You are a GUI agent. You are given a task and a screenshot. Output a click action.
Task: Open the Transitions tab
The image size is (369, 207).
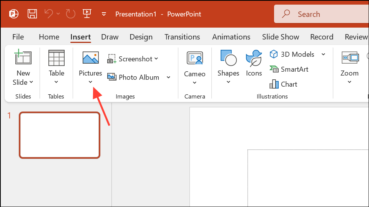182,37
